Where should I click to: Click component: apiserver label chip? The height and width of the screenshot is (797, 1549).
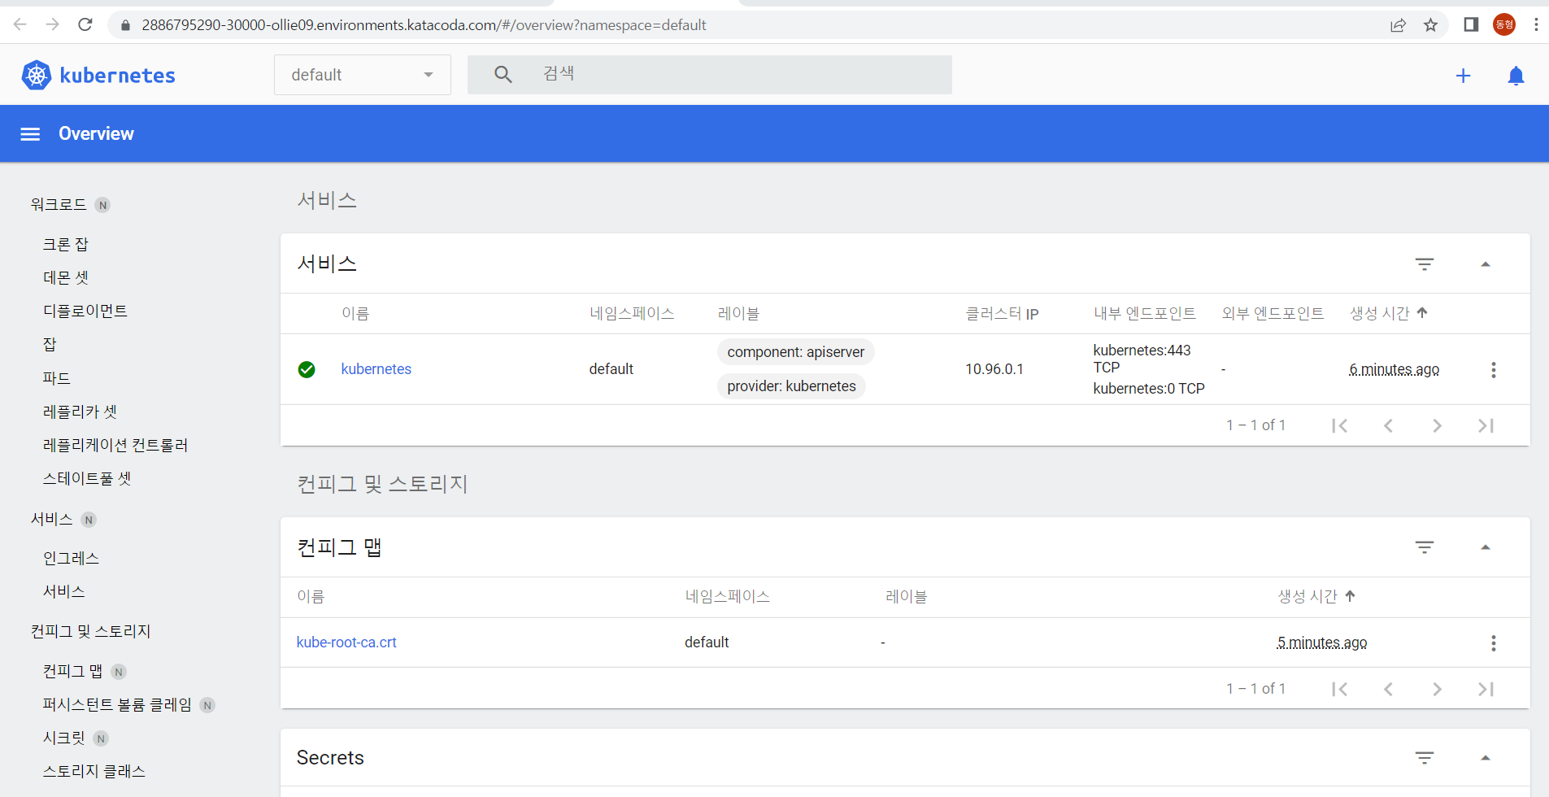click(796, 352)
